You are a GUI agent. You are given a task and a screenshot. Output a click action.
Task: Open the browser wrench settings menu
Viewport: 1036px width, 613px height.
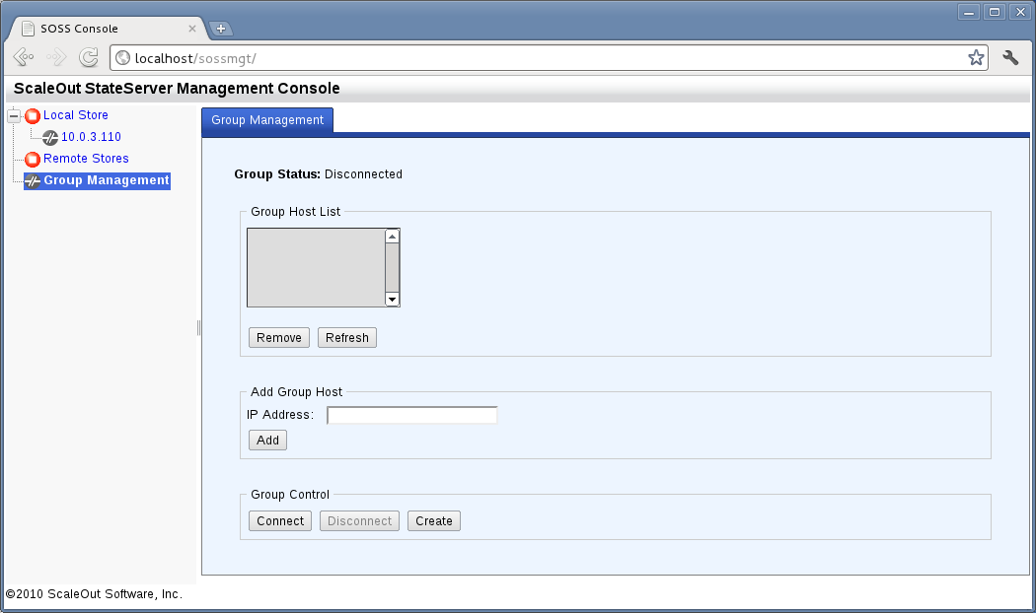pos(1010,58)
